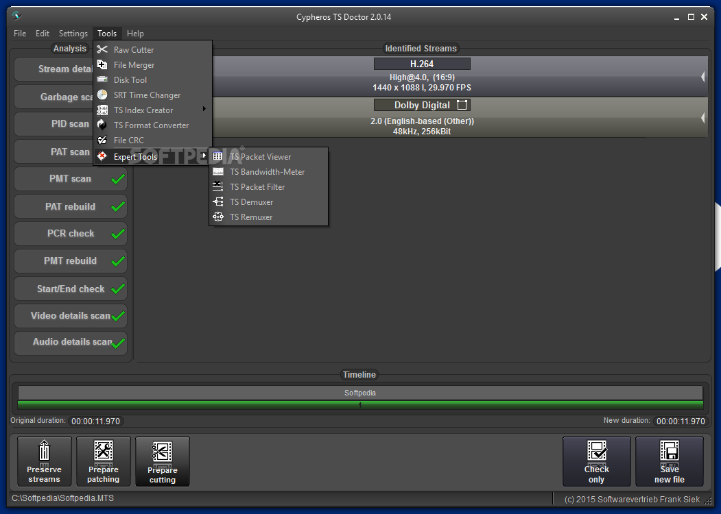Click the Video details scan button
Viewport: 721px width, 514px height.
(71, 315)
